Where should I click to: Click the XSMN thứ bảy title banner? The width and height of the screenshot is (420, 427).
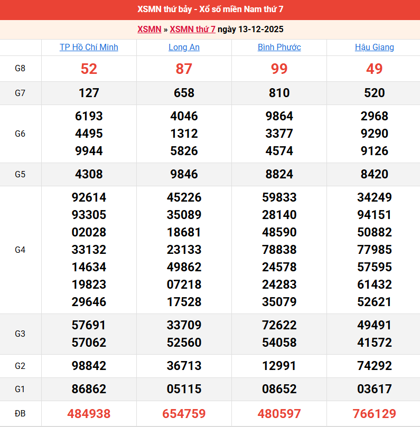click(x=210, y=10)
